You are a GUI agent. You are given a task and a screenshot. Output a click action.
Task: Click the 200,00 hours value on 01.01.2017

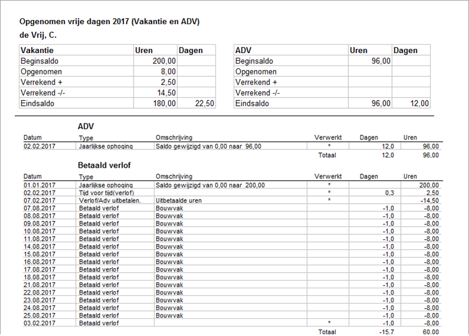click(x=429, y=185)
